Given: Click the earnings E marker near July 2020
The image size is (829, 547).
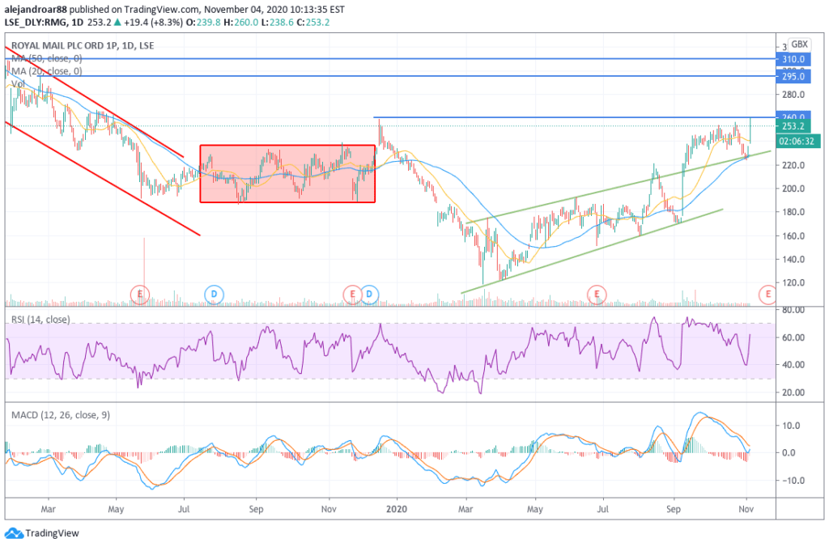Looking at the screenshot, I should coord(597,292).
